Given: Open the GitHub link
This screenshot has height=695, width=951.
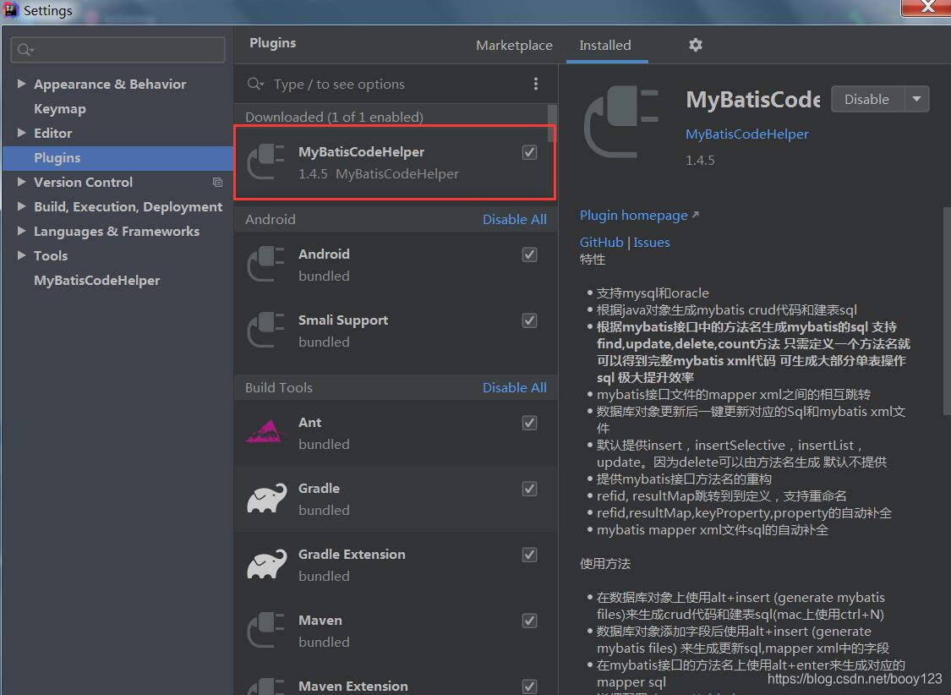Looking at the screenshot, I should (601, 242).
